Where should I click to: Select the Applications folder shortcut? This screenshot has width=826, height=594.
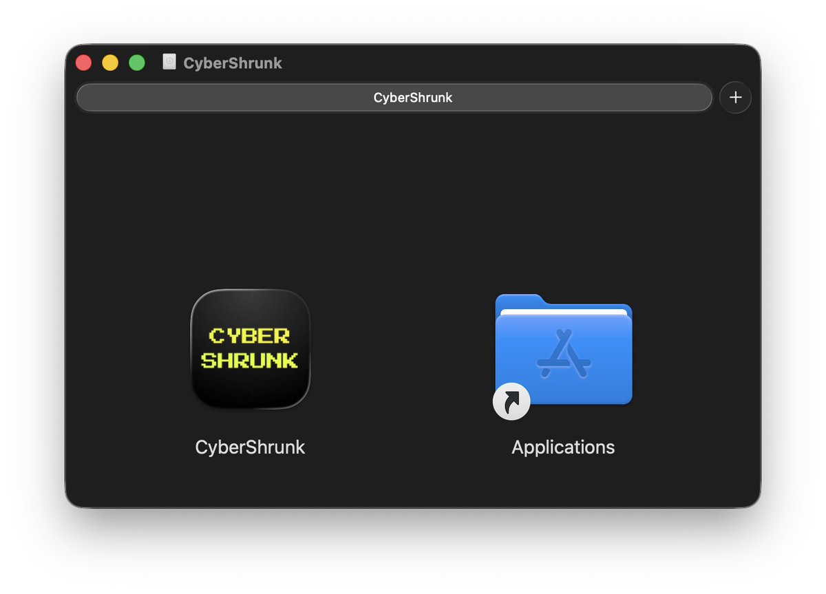coord(563,355)
